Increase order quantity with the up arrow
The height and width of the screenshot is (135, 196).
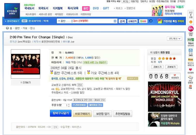click(x=69, y=105)
